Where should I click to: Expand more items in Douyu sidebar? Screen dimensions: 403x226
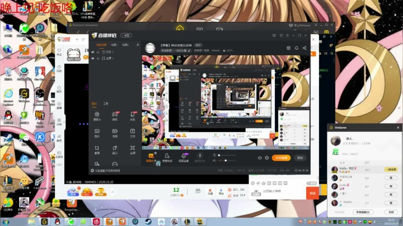(59, 164)
